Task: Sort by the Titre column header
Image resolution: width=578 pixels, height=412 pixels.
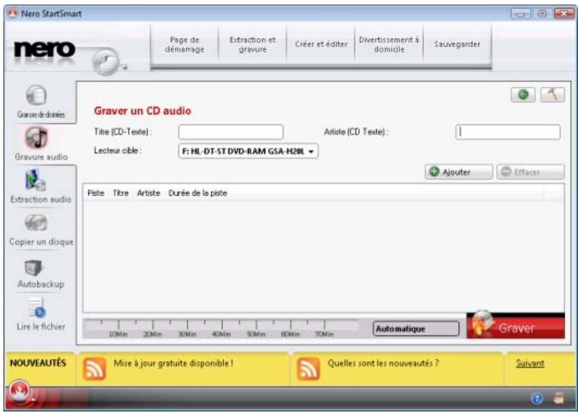Action: (x=121, y=193)
